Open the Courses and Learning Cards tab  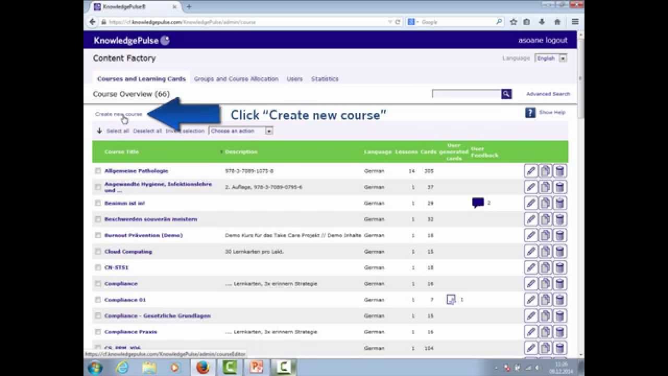click(141, 79)
